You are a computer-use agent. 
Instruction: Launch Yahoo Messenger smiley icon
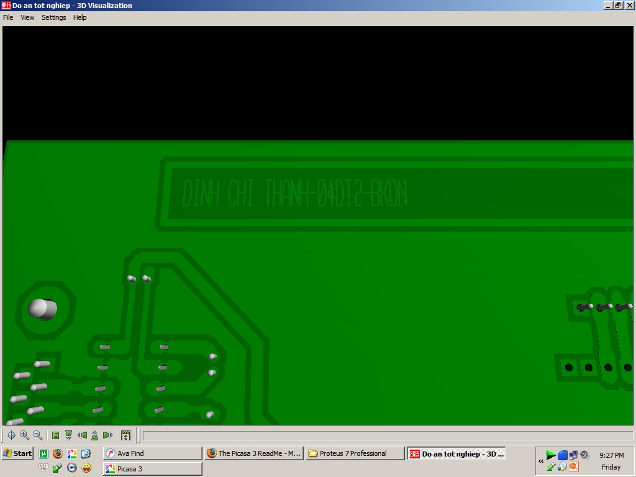point(86,468)
